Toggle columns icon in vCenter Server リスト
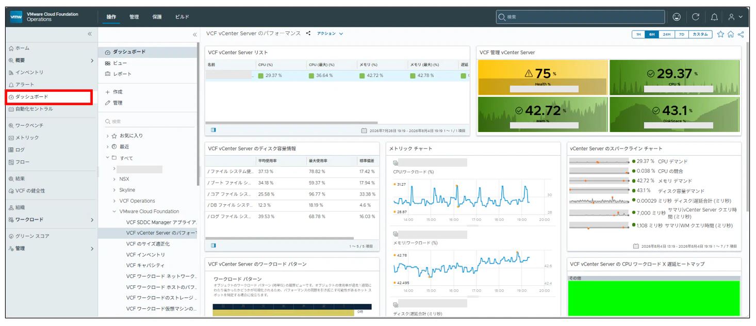Viewport: 756px width, 326px height. [x=213, y=131]
